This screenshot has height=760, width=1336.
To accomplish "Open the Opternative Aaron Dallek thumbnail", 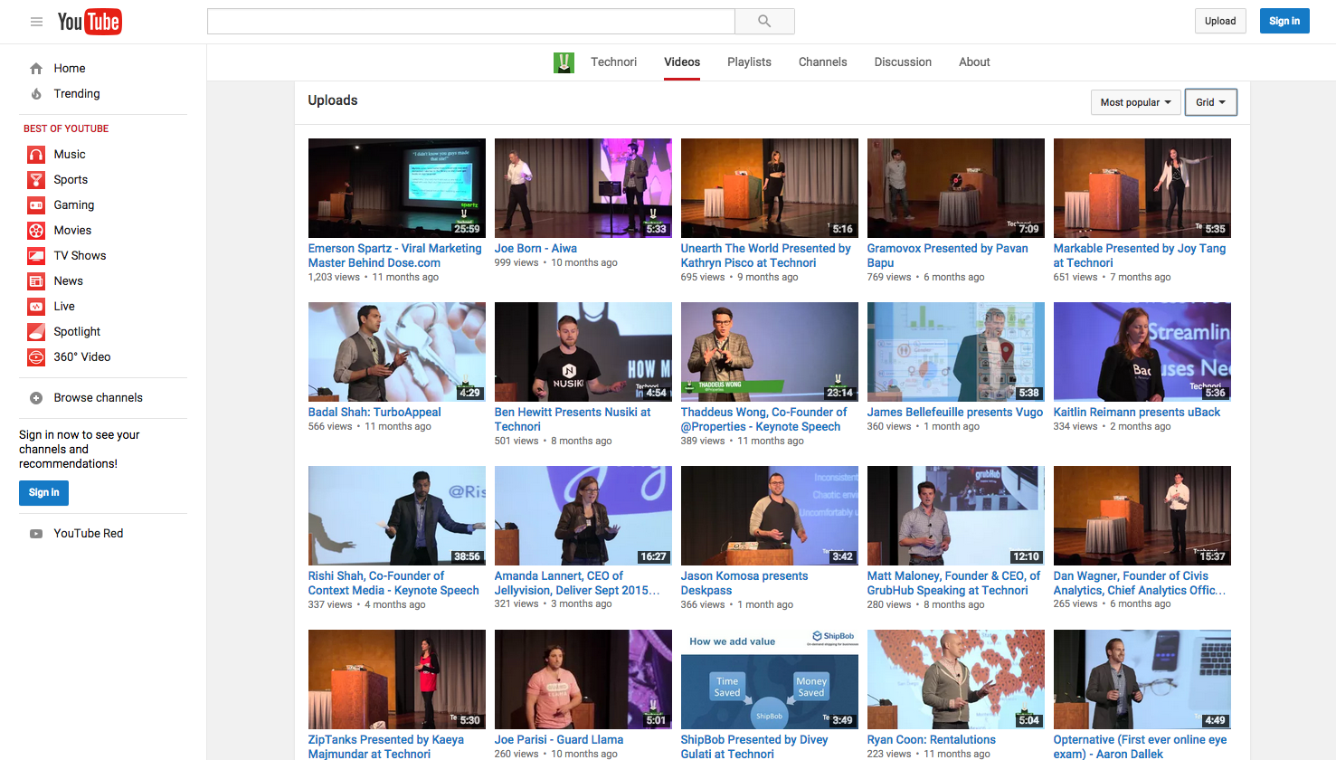I will point(1142,679).
